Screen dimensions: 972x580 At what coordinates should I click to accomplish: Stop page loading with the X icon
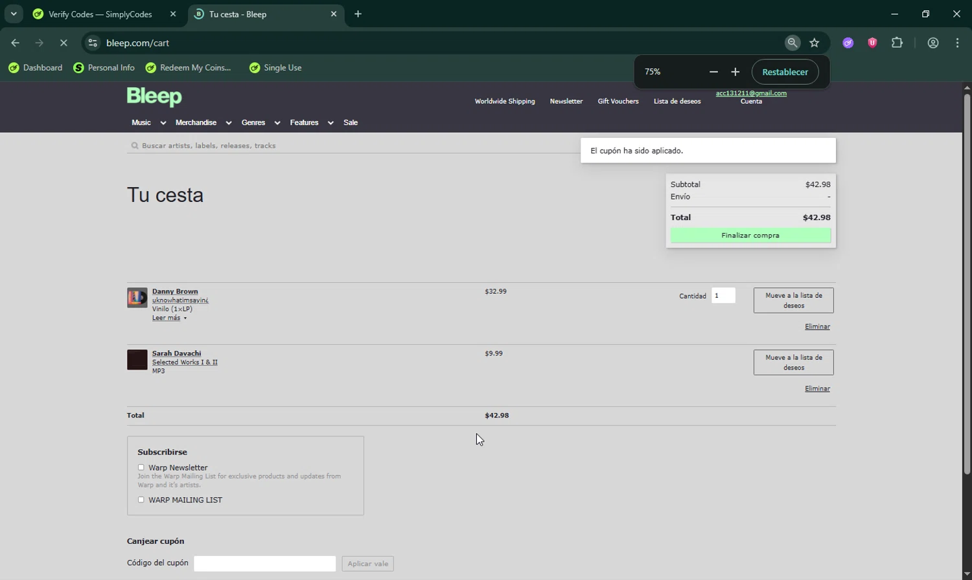64,43
